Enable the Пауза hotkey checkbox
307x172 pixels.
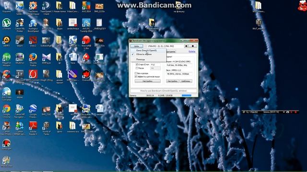(x=137, y=68)
